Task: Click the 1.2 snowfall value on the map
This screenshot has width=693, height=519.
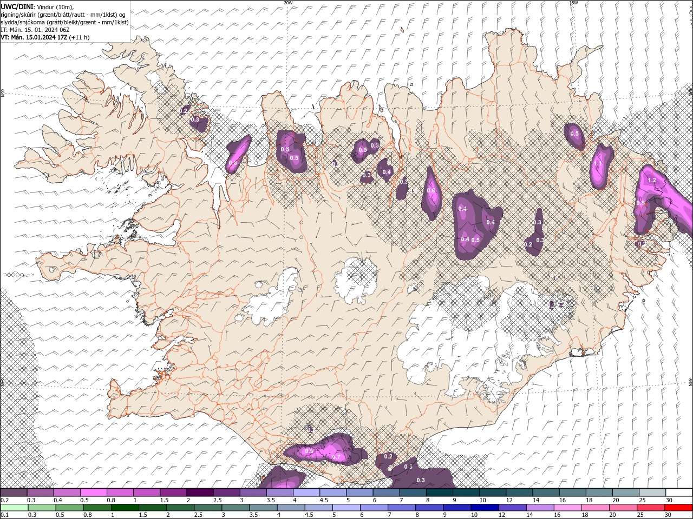Action: coord(652,181)
